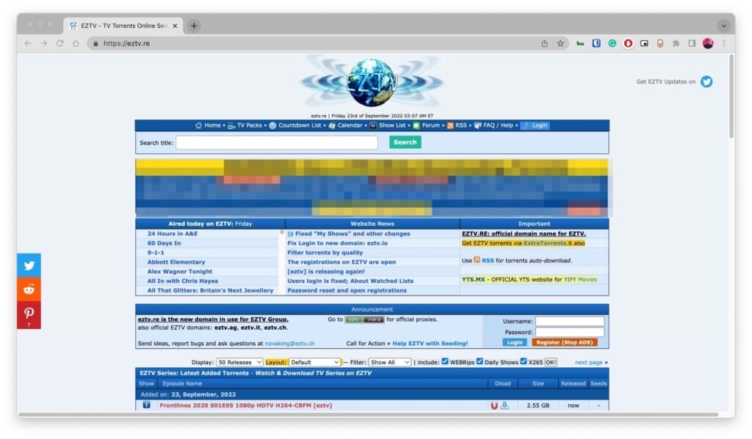Click the browser address bar URL
The width and height of the screenshot is (752, 439).
coord(126,43)
